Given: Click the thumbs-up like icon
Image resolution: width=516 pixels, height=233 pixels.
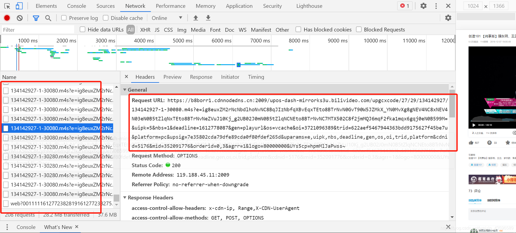Looking at the screenshot, I should click(x=471, y=143).
